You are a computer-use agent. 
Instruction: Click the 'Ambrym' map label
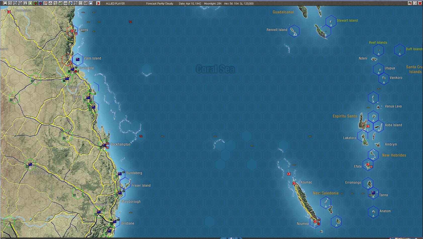pyautogui.click(x=391, y=144)
